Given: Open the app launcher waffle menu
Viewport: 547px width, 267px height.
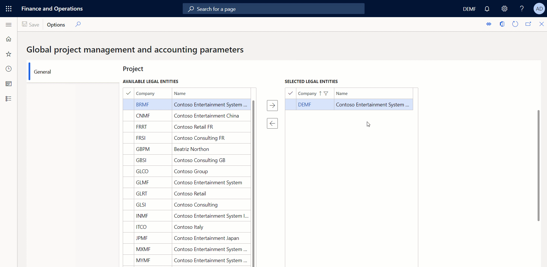Looking at the screenshot, I should [9, 9].
